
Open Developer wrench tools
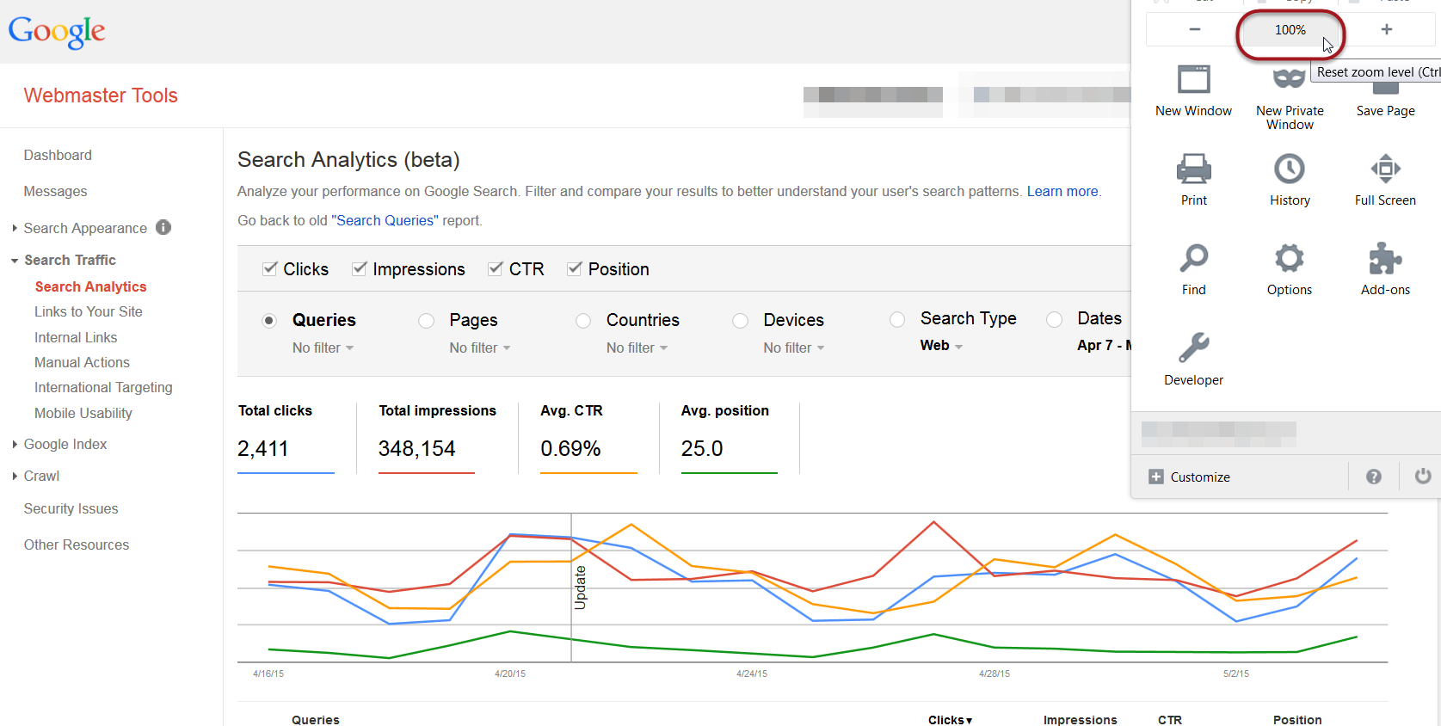(x=1193, y=348)
